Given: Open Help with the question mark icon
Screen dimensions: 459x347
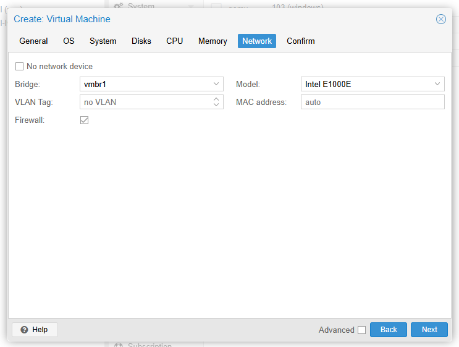Looking at the screenshot, I should (x=25, y=330).
